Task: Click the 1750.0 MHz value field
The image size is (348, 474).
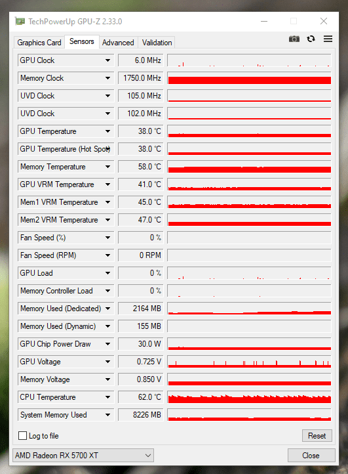Action: 141,78
